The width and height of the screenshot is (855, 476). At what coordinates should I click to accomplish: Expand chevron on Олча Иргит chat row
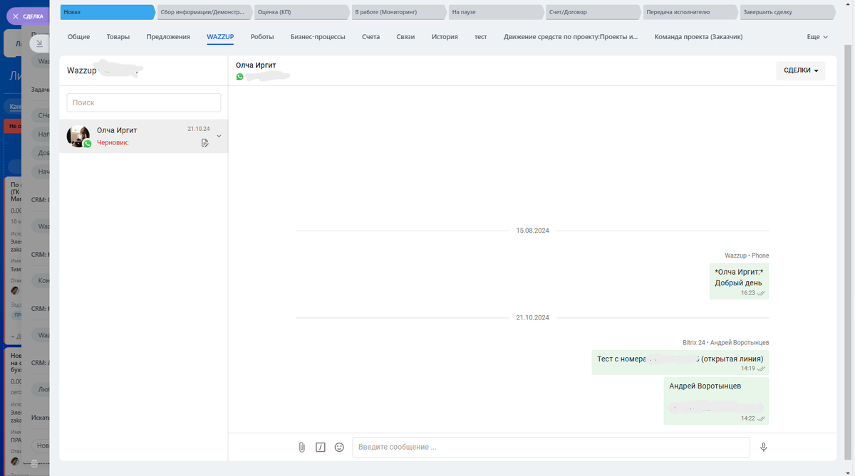(219, 135)
